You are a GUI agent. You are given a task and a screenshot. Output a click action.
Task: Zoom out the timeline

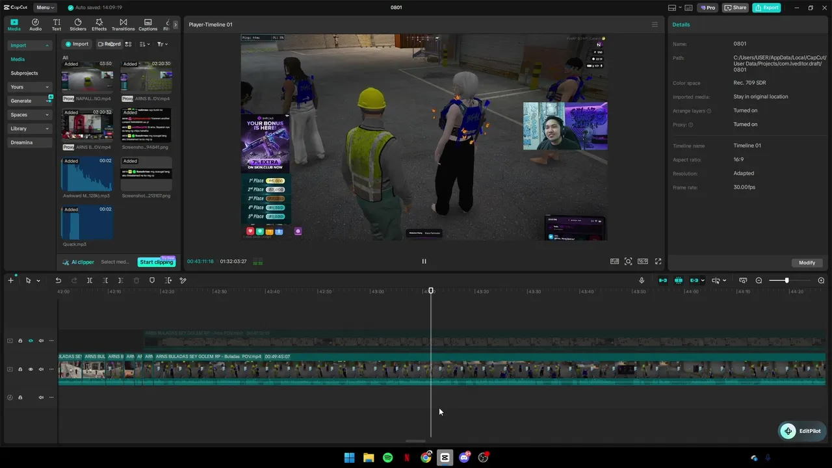point(759,280)
